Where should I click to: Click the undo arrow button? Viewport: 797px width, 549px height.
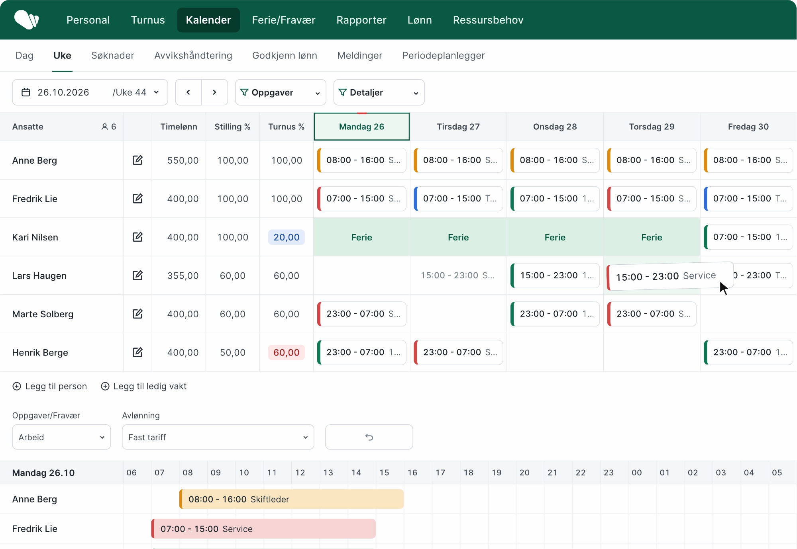pyautogui.click(x=369, y=437)
